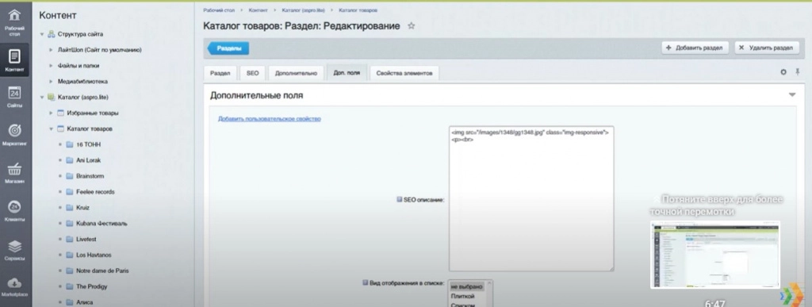The height and width of the screenshot is (307, 812).
Task: Switch to the Свойства элементов tab
Action: coord(404,73)
